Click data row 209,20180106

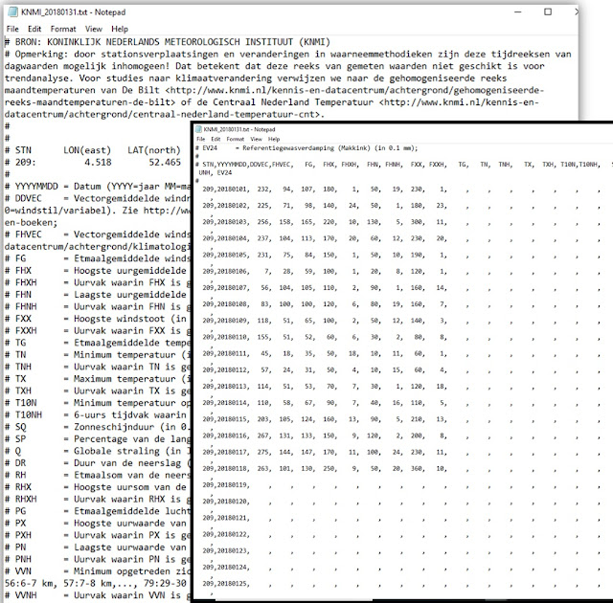coord(402,272)
